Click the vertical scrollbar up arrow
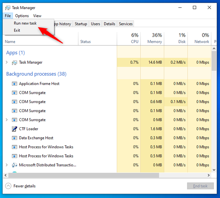220x198 pixels. pyautogui.click(x=214, y=49)
